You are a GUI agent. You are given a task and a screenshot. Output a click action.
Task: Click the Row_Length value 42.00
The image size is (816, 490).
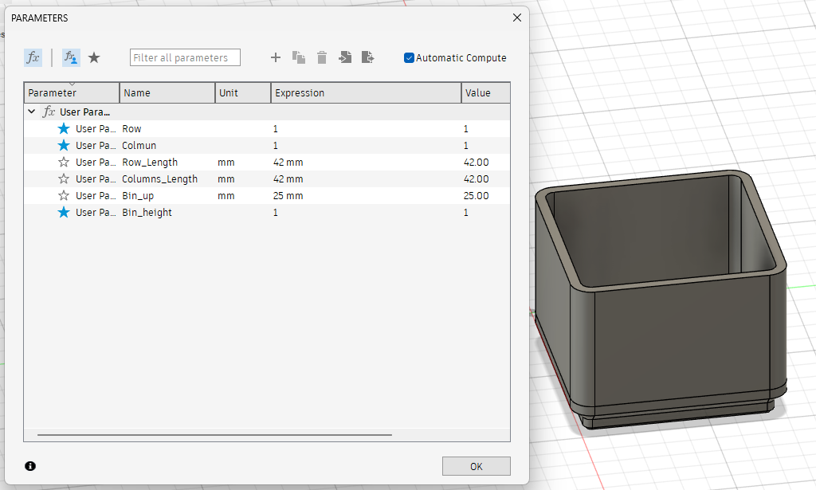click(477, 163)
